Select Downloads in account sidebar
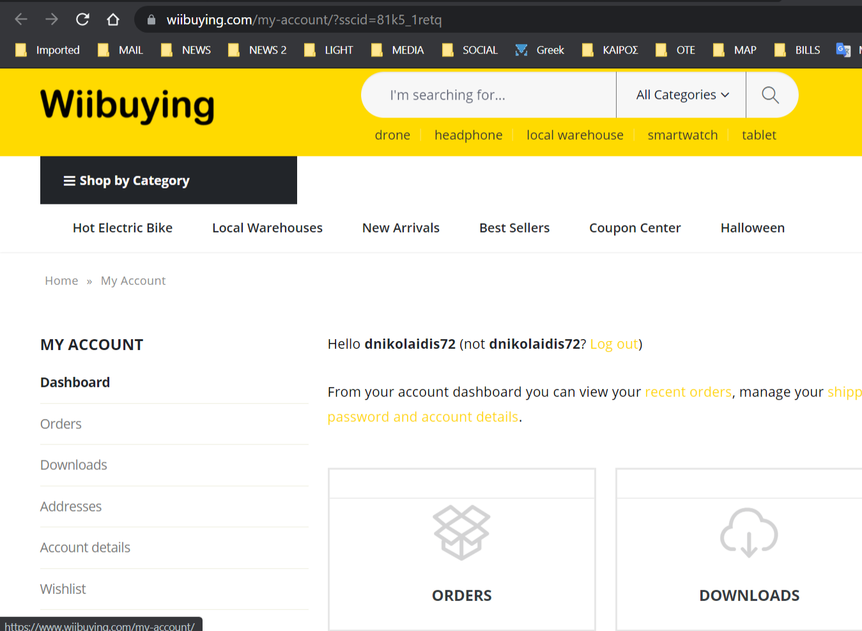 [73, 465]
